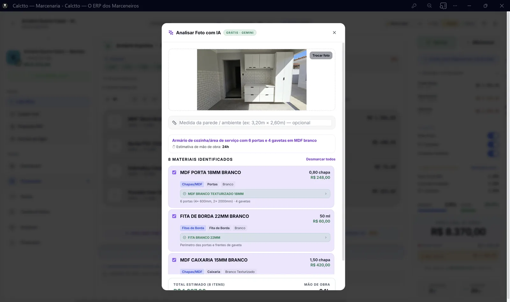Click the zoom magnifier icon in title bar
510x302 pixels.
pyautogui.click(x=429, y=6)
